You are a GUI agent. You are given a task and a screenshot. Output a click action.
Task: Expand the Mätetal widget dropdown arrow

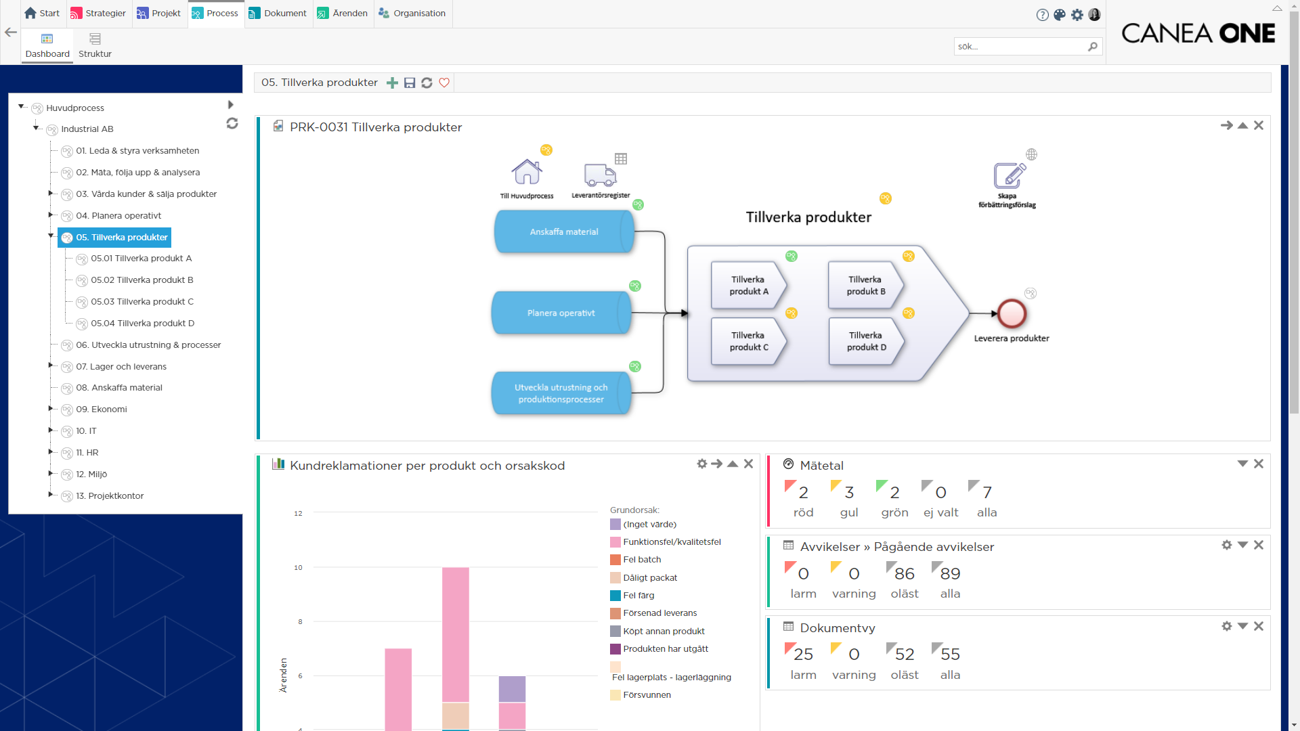1242,464
